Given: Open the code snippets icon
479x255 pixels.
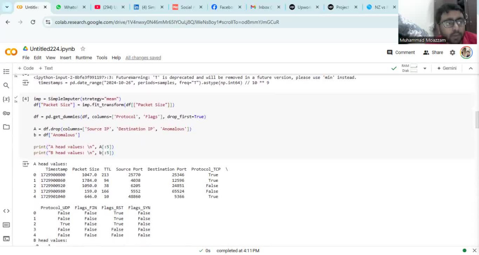Looking at the screenshot, I should click(6, 211).
